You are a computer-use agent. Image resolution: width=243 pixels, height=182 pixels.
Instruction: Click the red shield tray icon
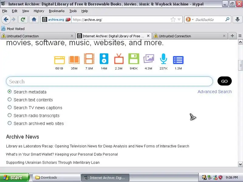click(x=221, y=177)
